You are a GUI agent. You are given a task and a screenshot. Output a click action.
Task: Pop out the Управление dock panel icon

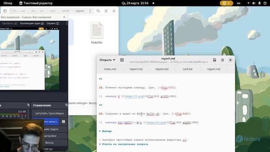[x=66, y=105]
